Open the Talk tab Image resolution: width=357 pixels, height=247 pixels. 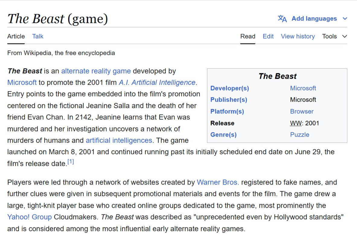pos(37,36)
